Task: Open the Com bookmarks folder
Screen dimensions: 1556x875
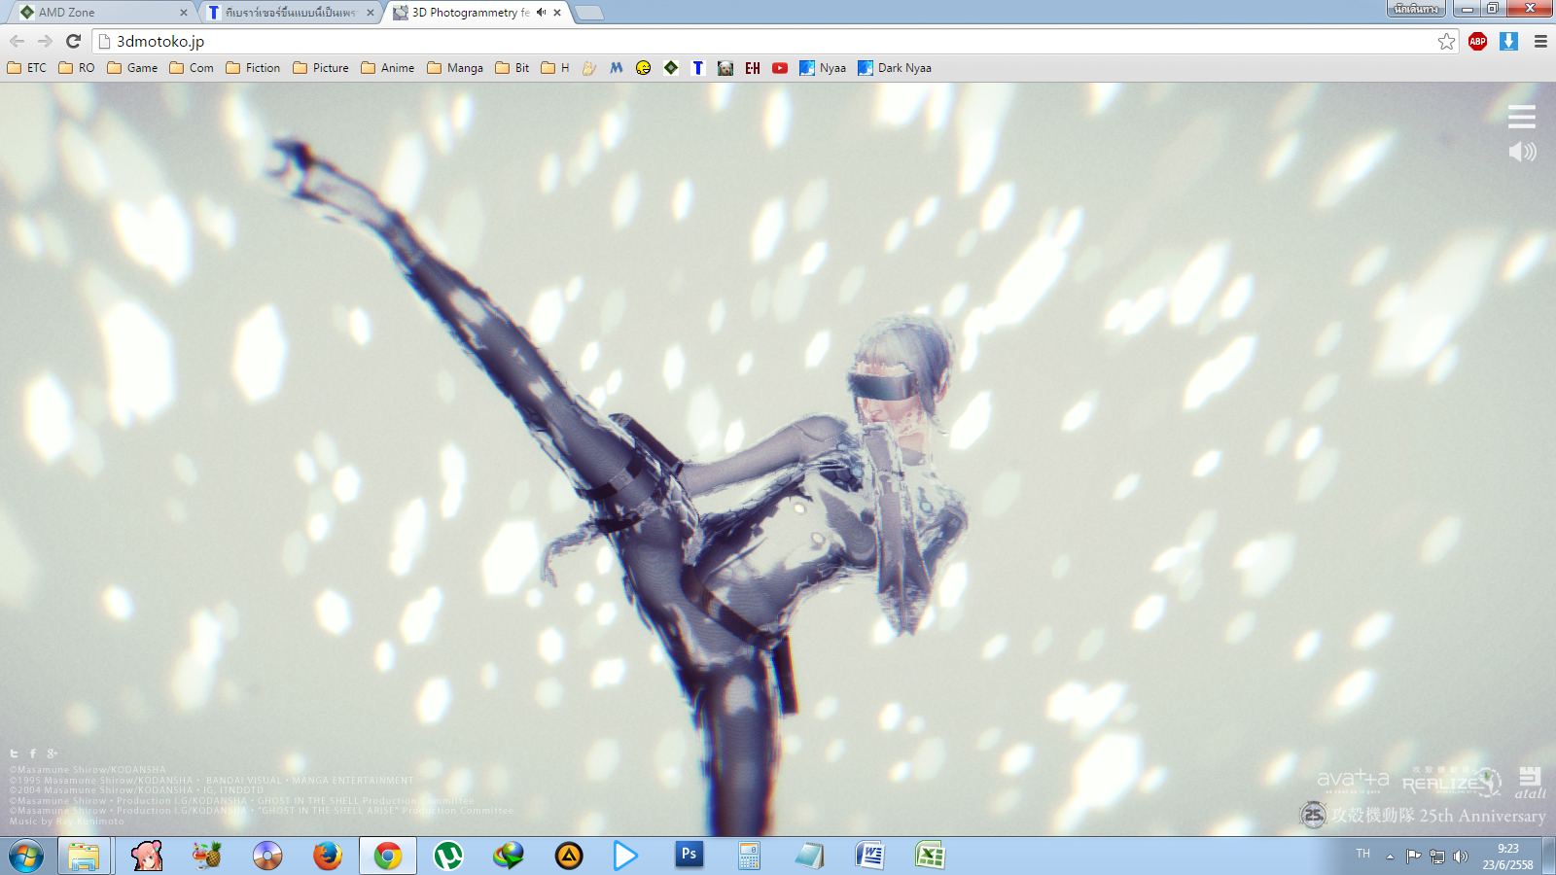Action: click(x=192, y=68)
